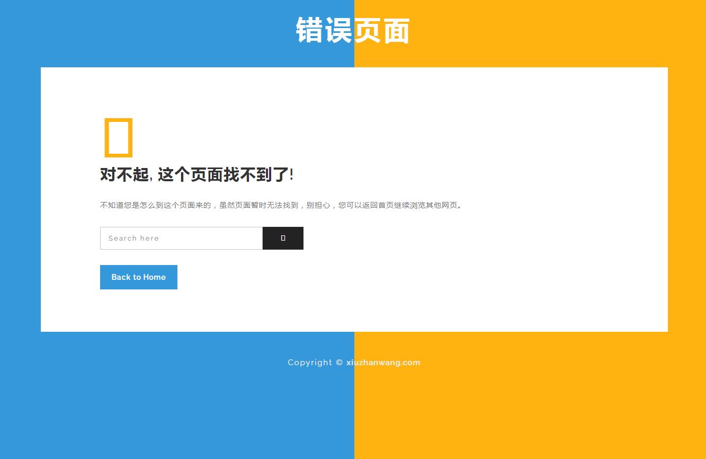Click the 'Copyright ©' footer text

pyautogui.click(x=310, y=363)
